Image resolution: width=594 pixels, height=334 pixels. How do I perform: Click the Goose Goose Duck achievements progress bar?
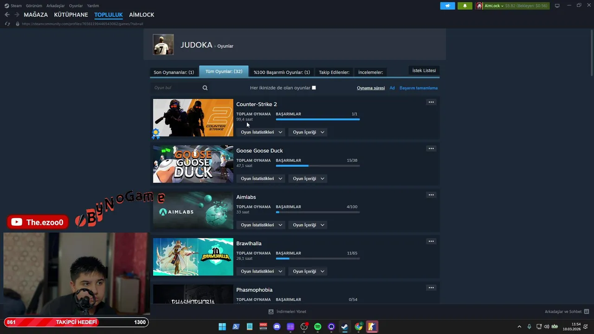pyautogui.click(x=317, y=166)
